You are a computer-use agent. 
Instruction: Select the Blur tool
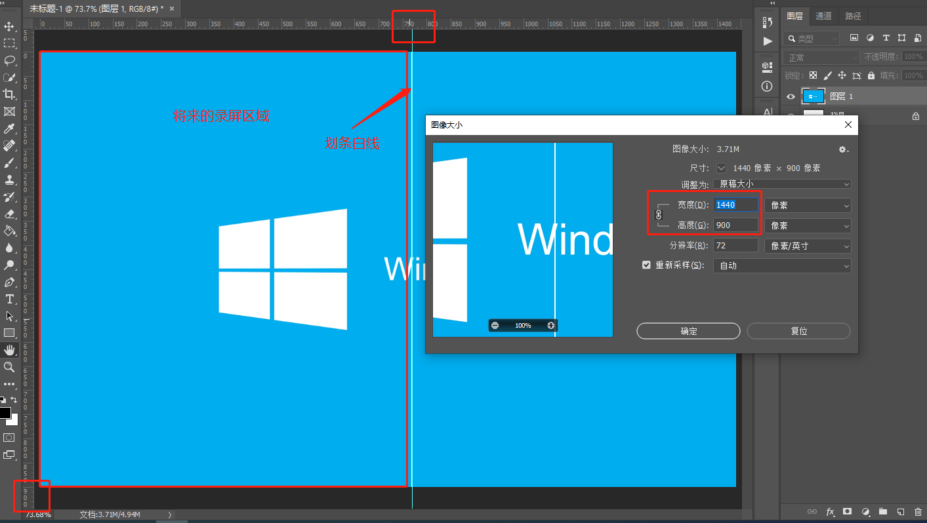[9, 248]
